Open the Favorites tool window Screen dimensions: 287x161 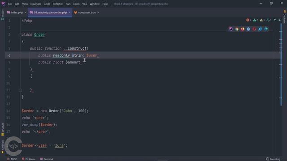pos(3,147)
